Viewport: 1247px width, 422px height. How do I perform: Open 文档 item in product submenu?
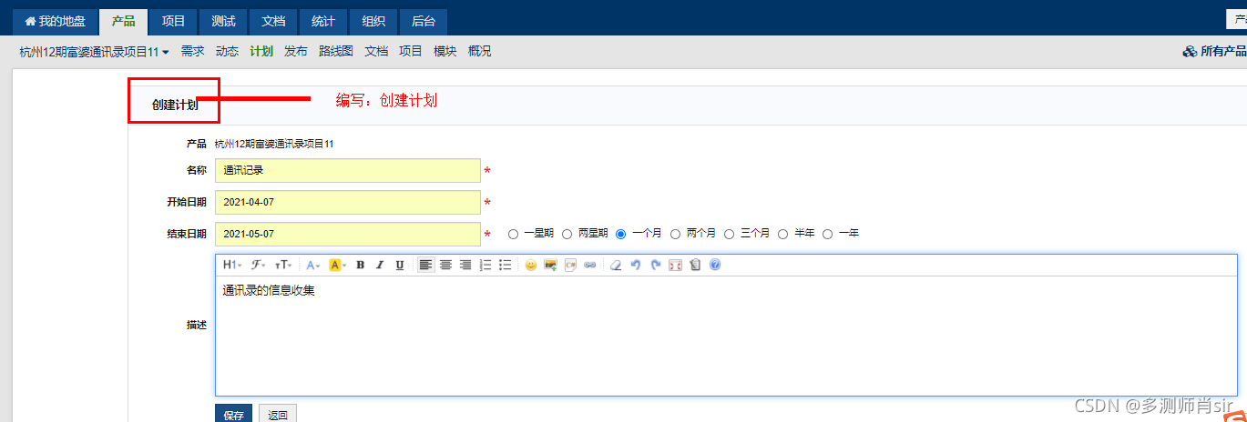coord(376,52)
